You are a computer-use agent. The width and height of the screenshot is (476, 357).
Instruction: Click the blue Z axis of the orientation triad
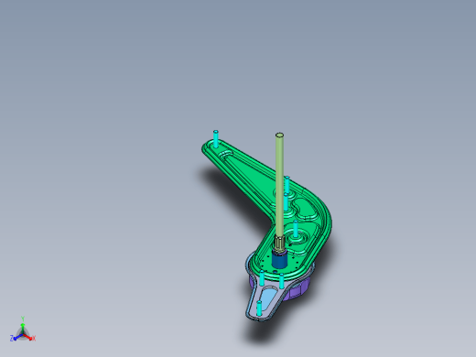(16, 338)
